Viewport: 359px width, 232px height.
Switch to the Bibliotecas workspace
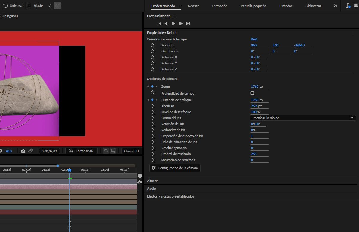pos(313,6)
